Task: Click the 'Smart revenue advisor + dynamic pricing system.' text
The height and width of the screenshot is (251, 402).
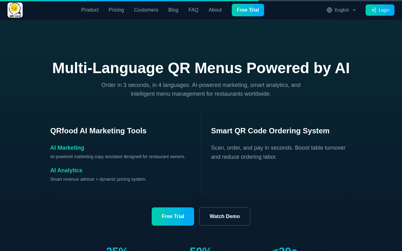Action: point(98,179)
